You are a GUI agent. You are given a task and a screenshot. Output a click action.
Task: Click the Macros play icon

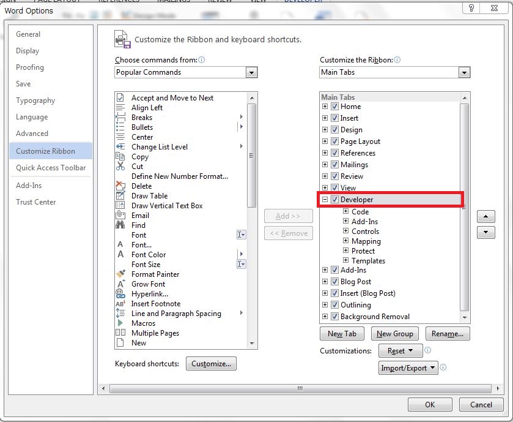pos(120,323)
